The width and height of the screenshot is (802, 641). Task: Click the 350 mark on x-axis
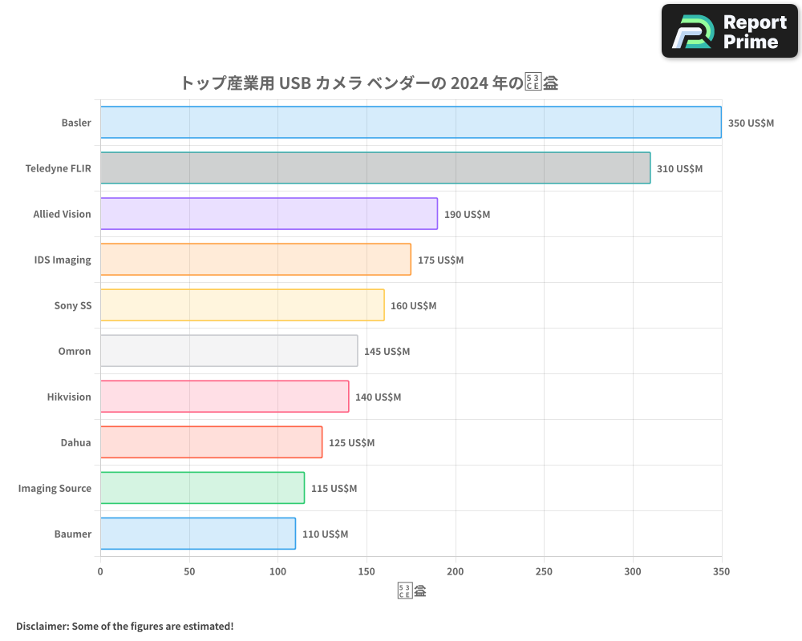(x=721, y=571)
